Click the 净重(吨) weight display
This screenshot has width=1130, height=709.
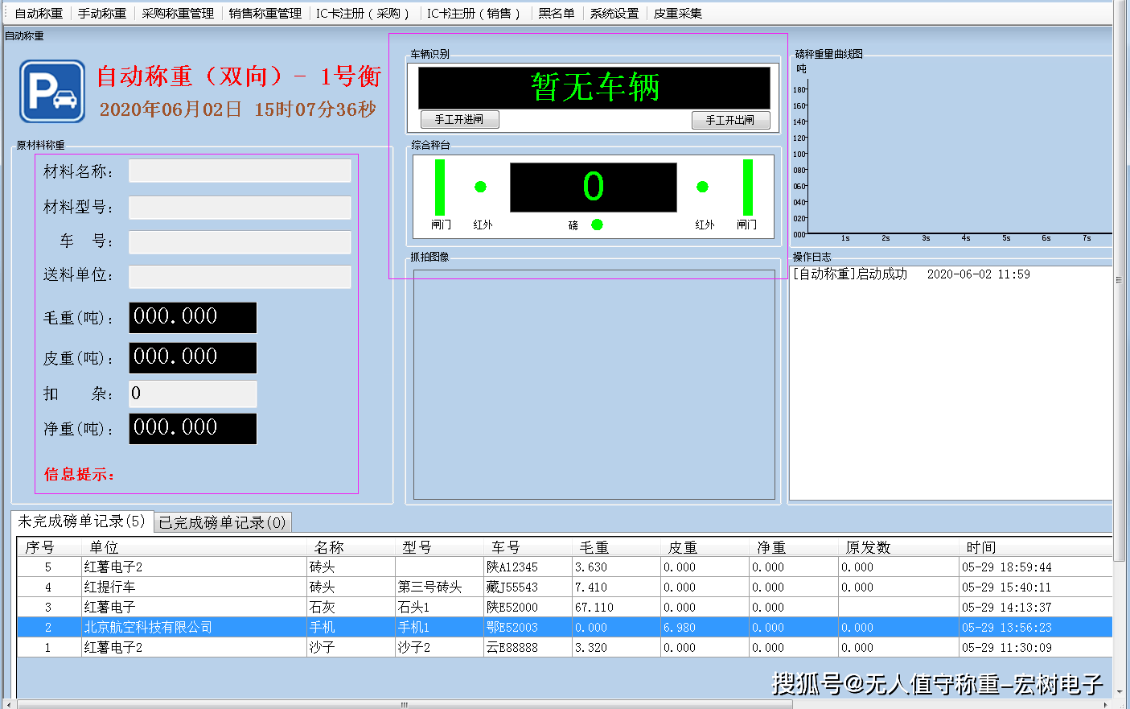193,428
